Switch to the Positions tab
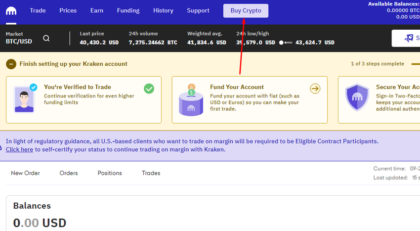The width and height of the screenshot is (420, 231). coord(110,173)
